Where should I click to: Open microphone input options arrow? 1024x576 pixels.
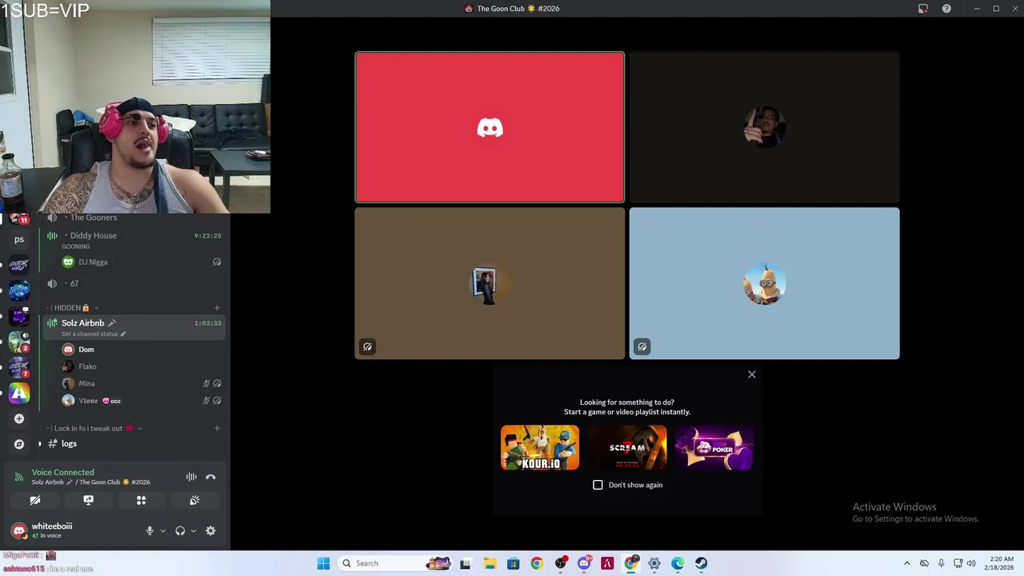(162, 530)
